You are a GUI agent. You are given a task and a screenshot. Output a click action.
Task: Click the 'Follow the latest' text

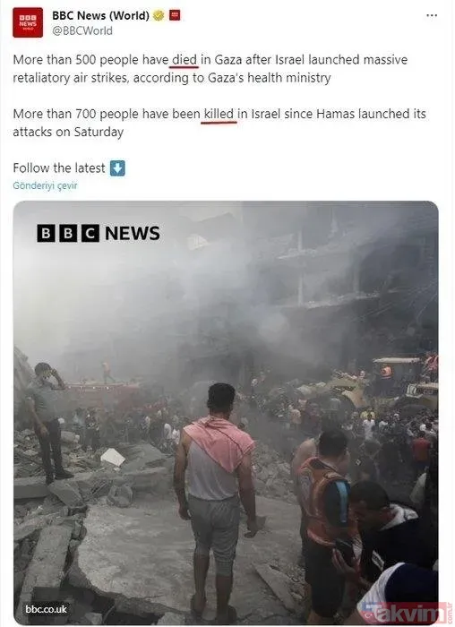pyautogui.click(x=59, y=168)
